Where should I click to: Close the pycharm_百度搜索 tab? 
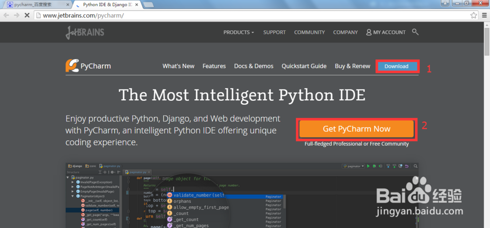point(68,5)
